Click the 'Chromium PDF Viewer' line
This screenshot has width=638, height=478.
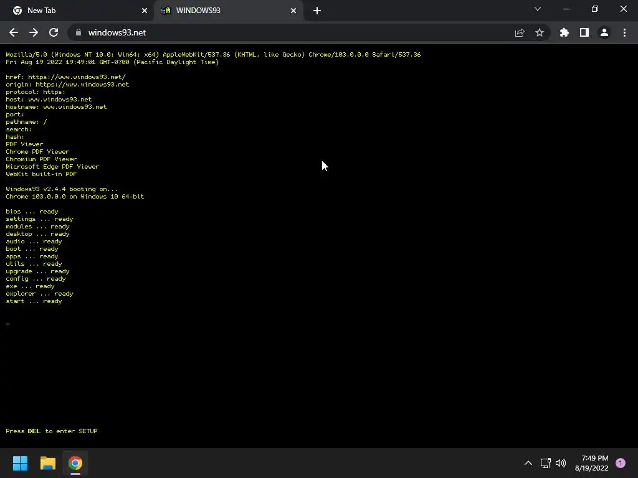(41, 159)
